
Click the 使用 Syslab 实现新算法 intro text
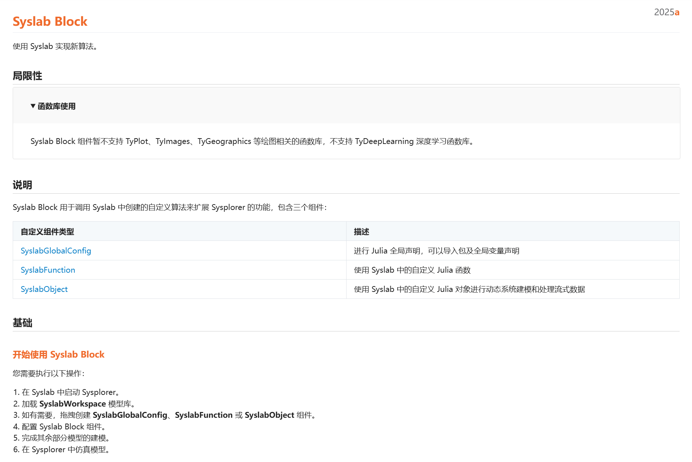[55, 46]
